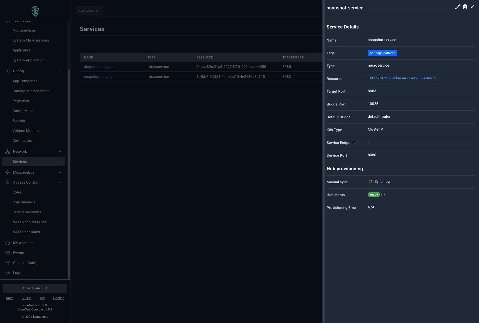Image resolution: width=479 pixels, height=323 pixels.
Task: Click the Hub status info icon
Action: click(383, 195)
